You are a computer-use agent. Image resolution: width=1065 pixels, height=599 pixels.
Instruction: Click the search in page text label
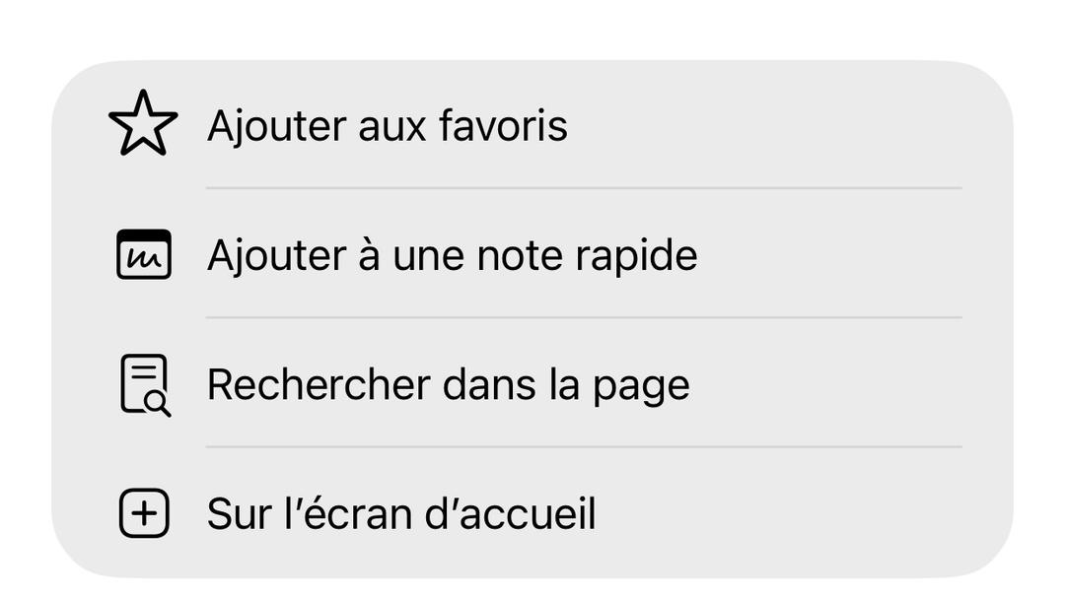[x=447, y=383]
